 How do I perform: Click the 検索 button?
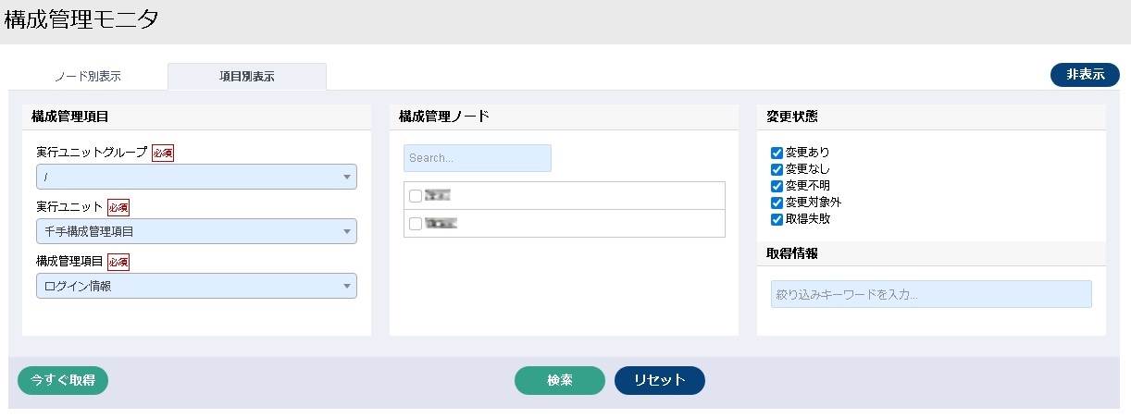click(x=560, y=380)
